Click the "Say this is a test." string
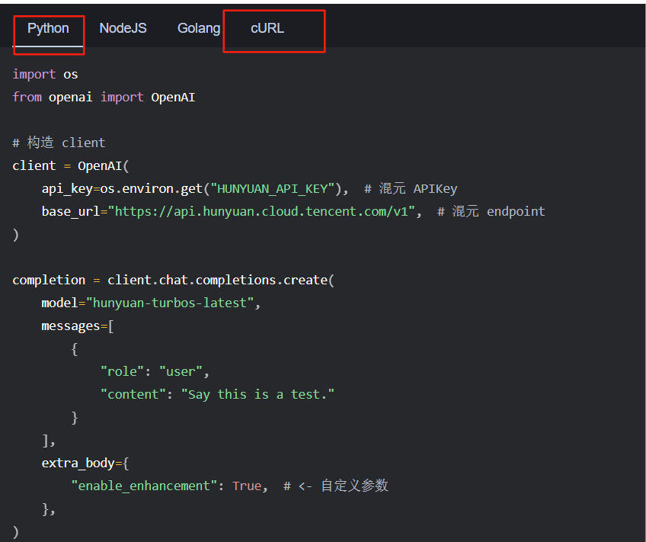Screen dimensions: 646x542 [x=257, y=394]
